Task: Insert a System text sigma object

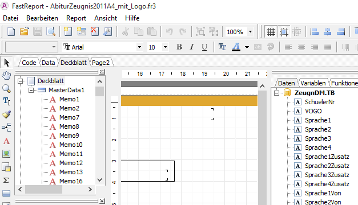Action: (7, 181)
